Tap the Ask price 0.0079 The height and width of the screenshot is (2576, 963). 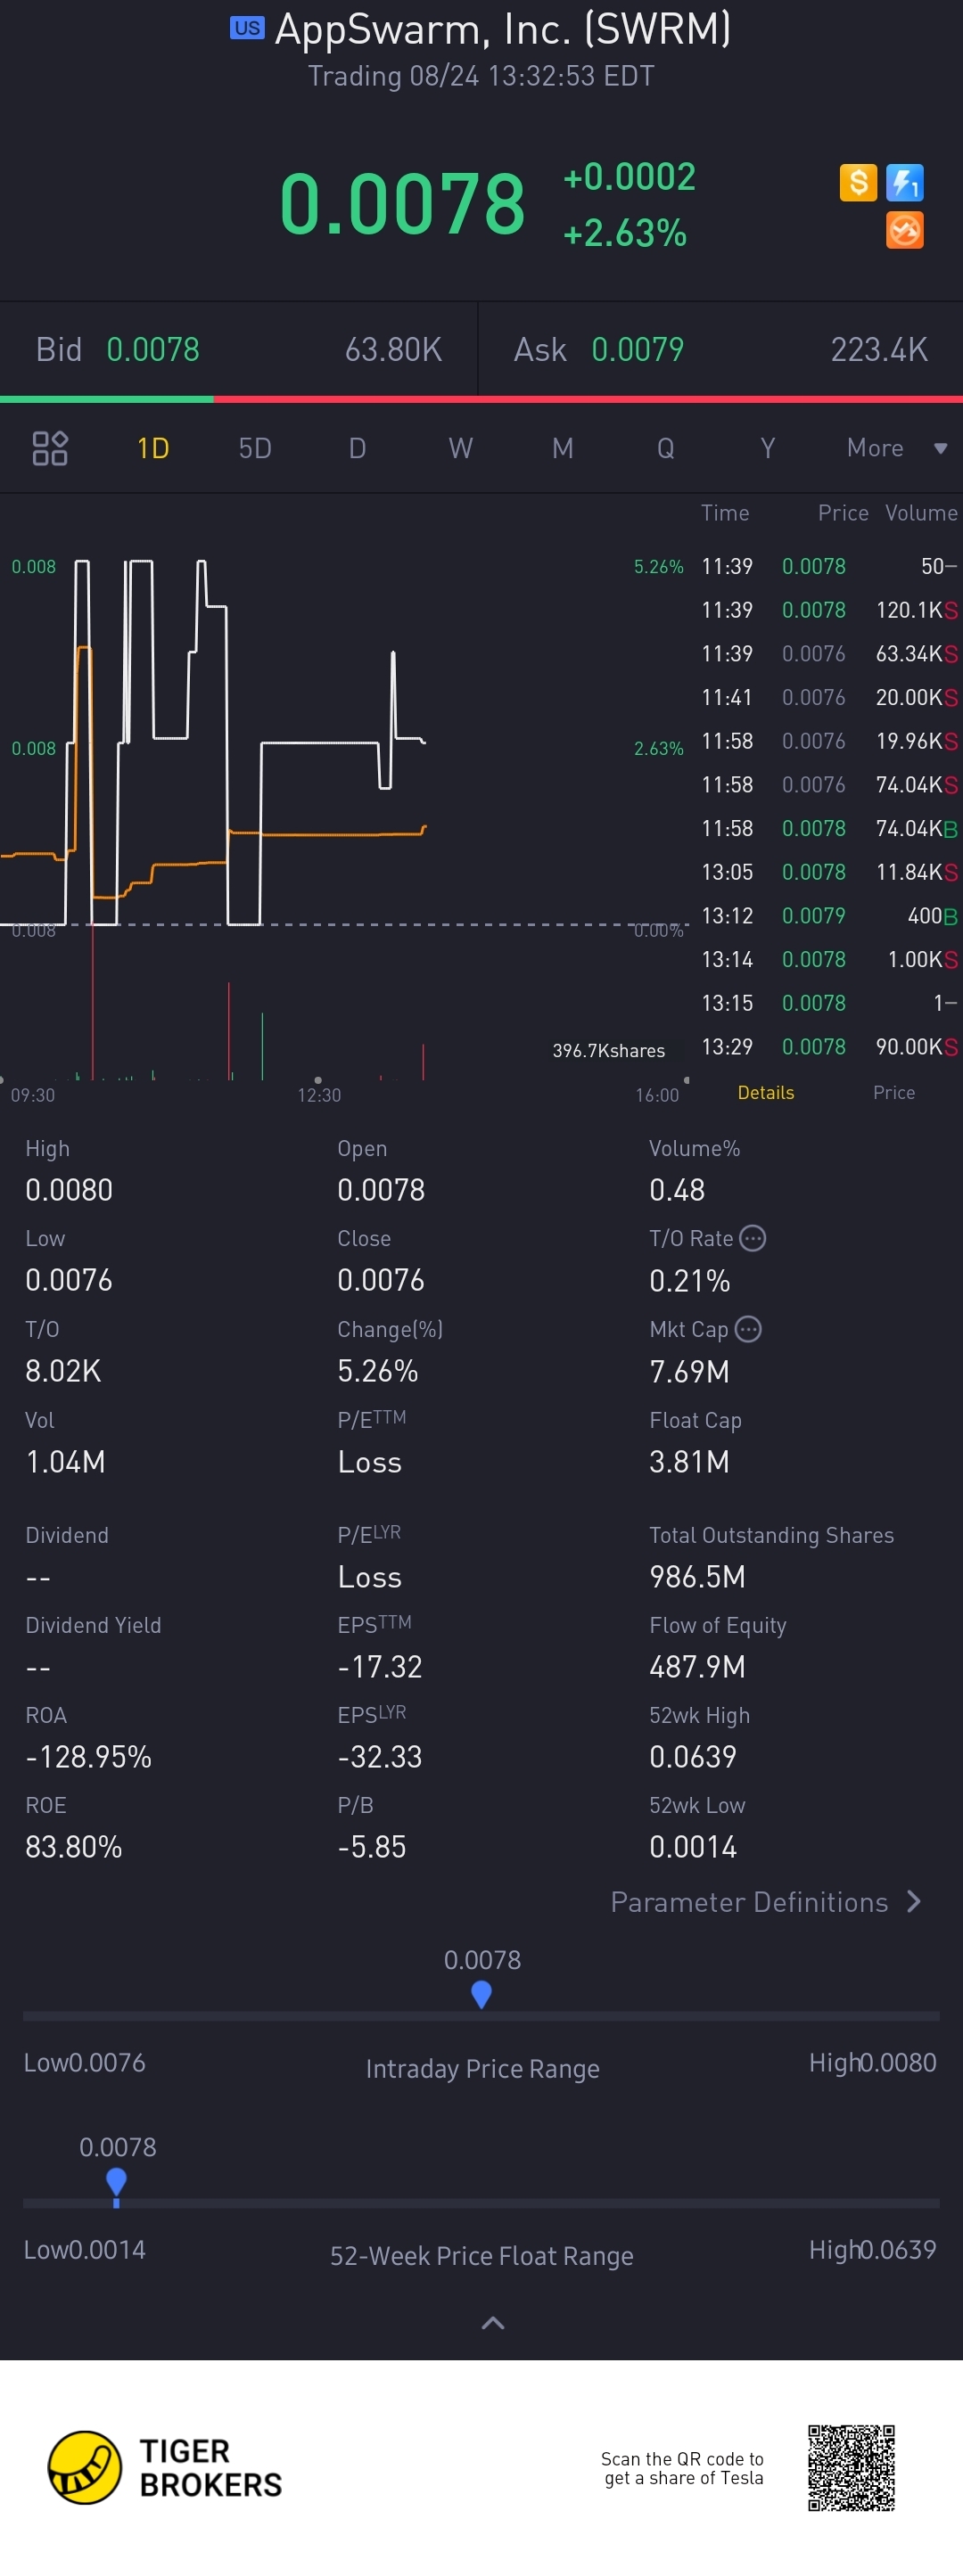[x=638, y=349]
